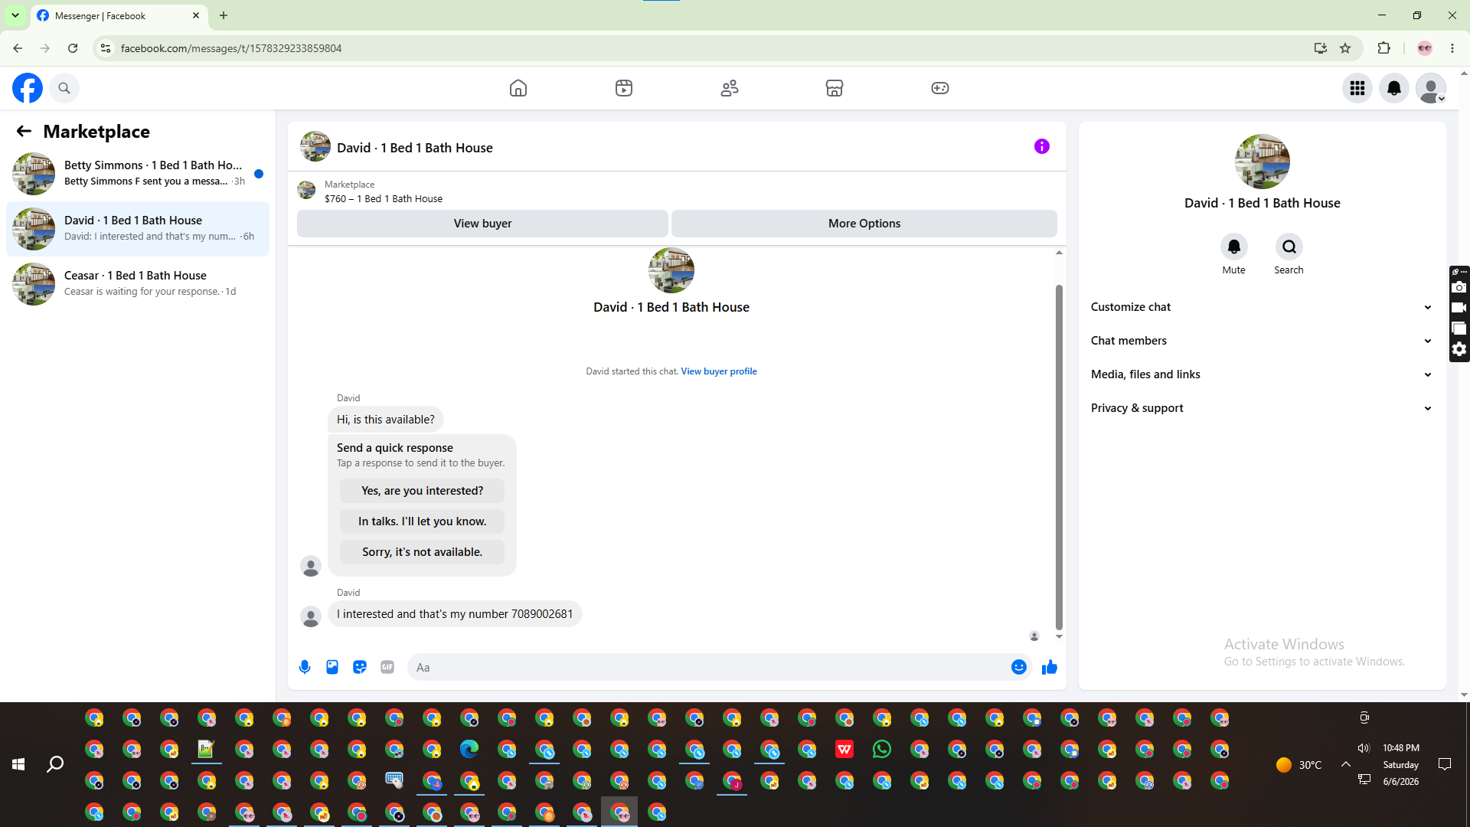Image resolution: width=1470 pixels, height=827 pixels.
Task: Show hidden system tray icons
Action: coord(1345,764)
